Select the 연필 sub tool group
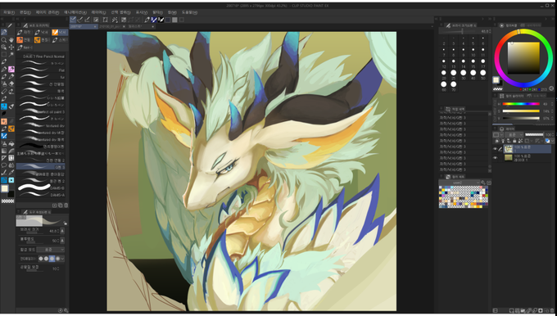The width and height of the screenshot is (557, 316). (x=25, y=40)
